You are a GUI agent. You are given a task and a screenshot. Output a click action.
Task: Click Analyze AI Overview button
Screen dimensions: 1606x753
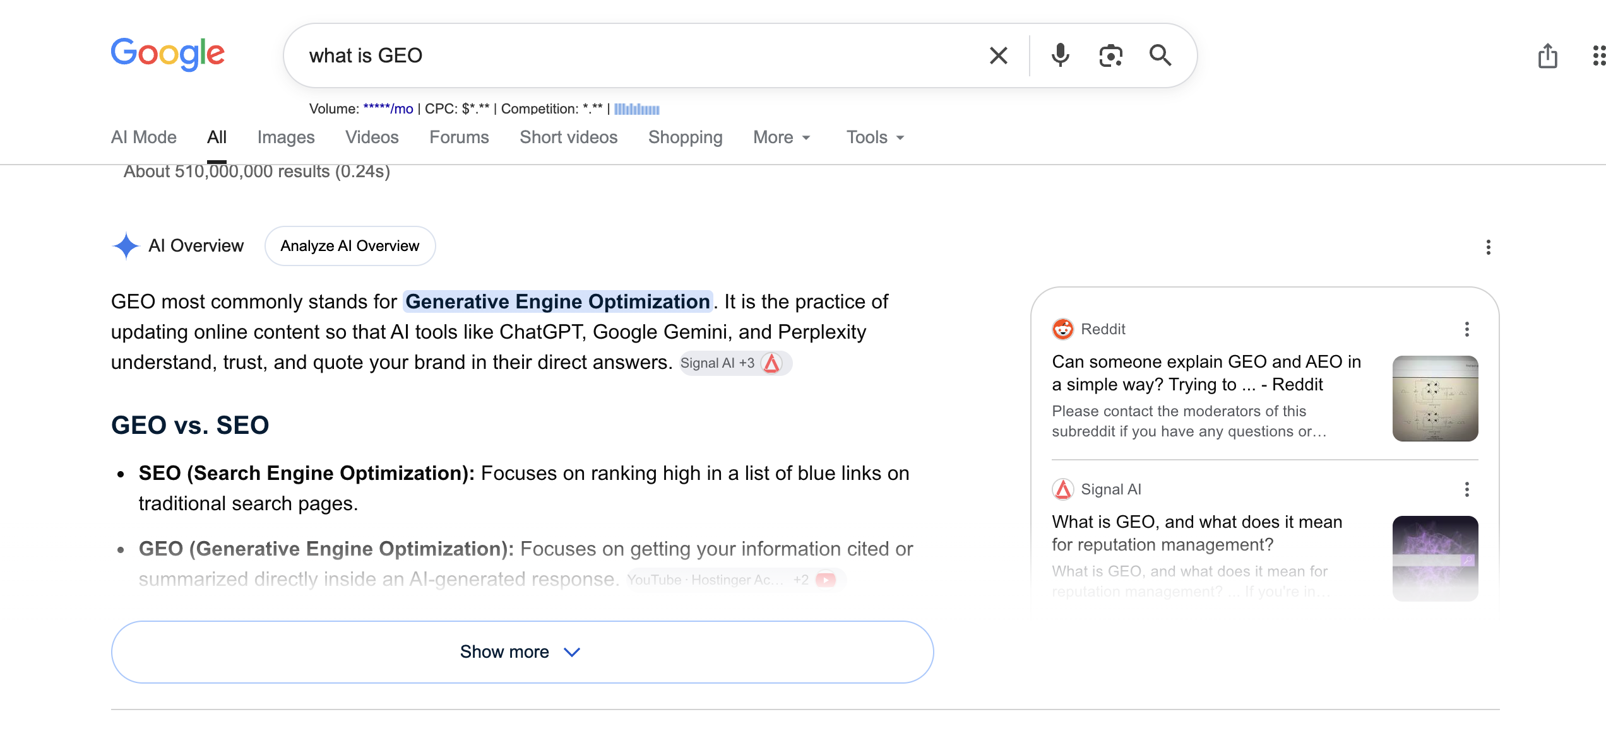point(350,246)
